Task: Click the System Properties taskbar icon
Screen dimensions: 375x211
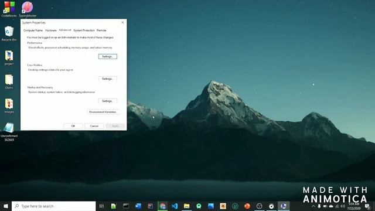Action: tap(284, 206)
